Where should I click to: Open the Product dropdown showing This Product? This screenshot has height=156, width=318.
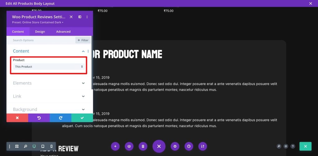point(49,67)
